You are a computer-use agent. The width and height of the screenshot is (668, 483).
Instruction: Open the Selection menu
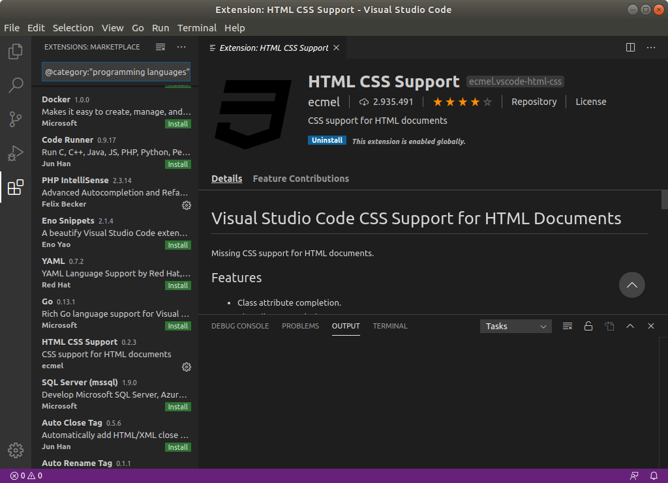coord(73,28)
